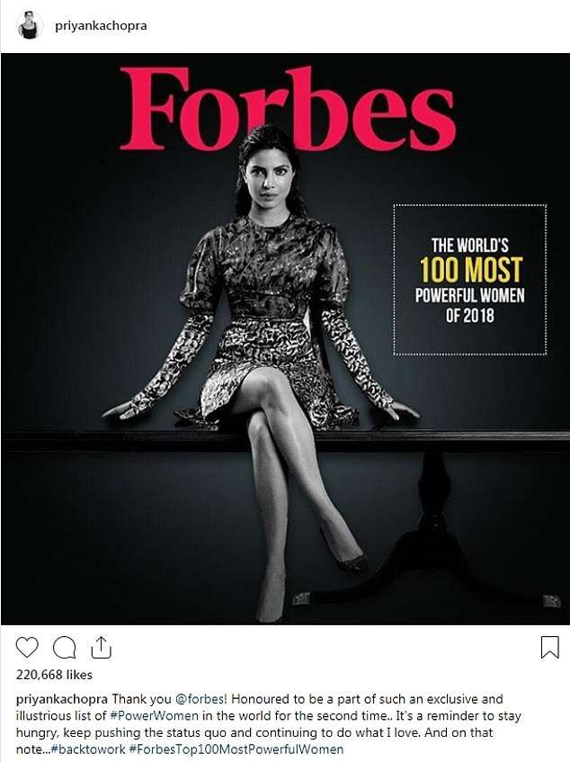
Task: Click the Forbes cover photo
Action: [286, 339]
